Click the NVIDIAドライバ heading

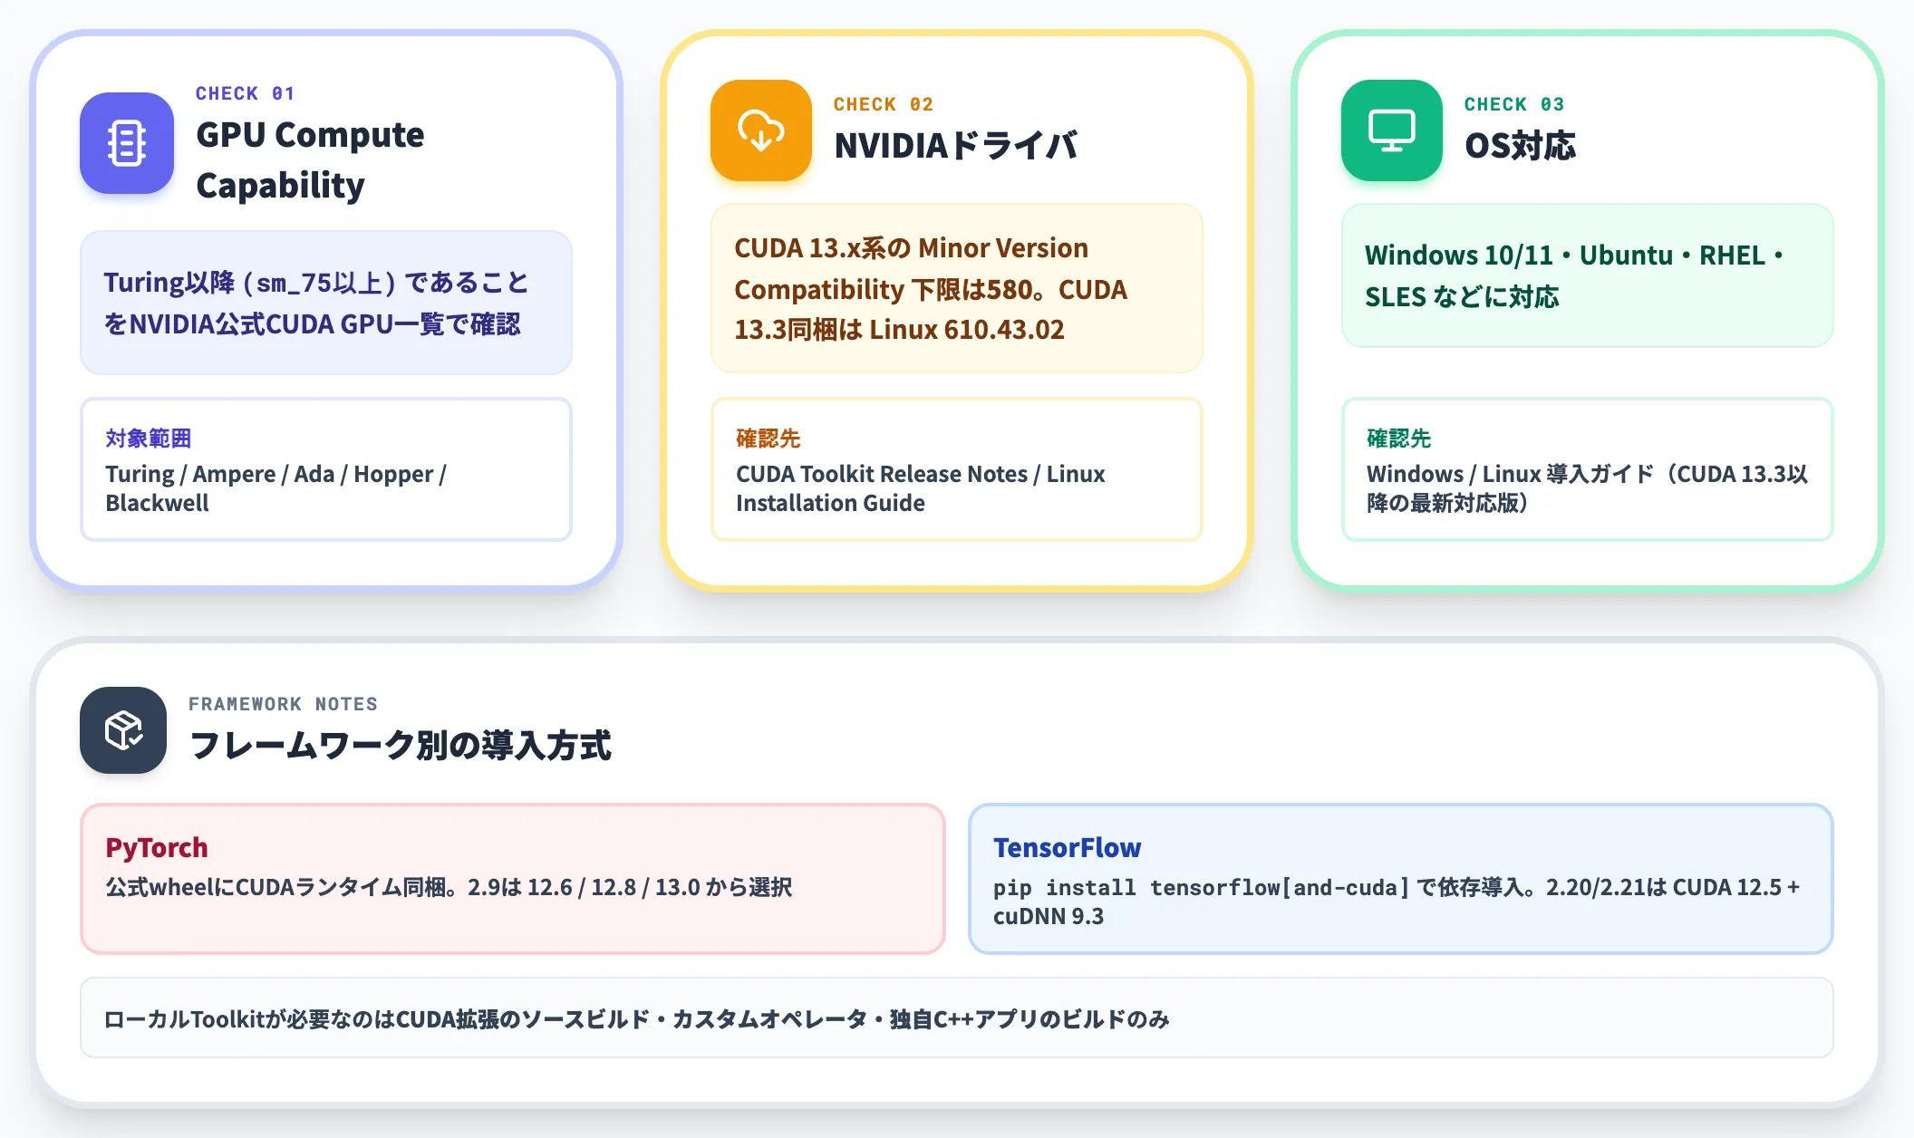[956, 145]
